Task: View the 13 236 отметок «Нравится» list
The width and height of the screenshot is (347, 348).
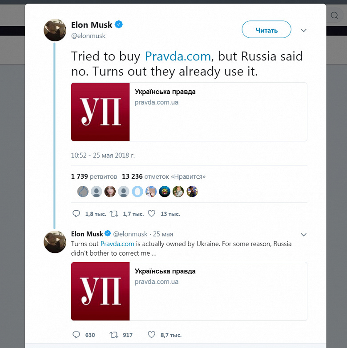Action: (x=163, y=176)
